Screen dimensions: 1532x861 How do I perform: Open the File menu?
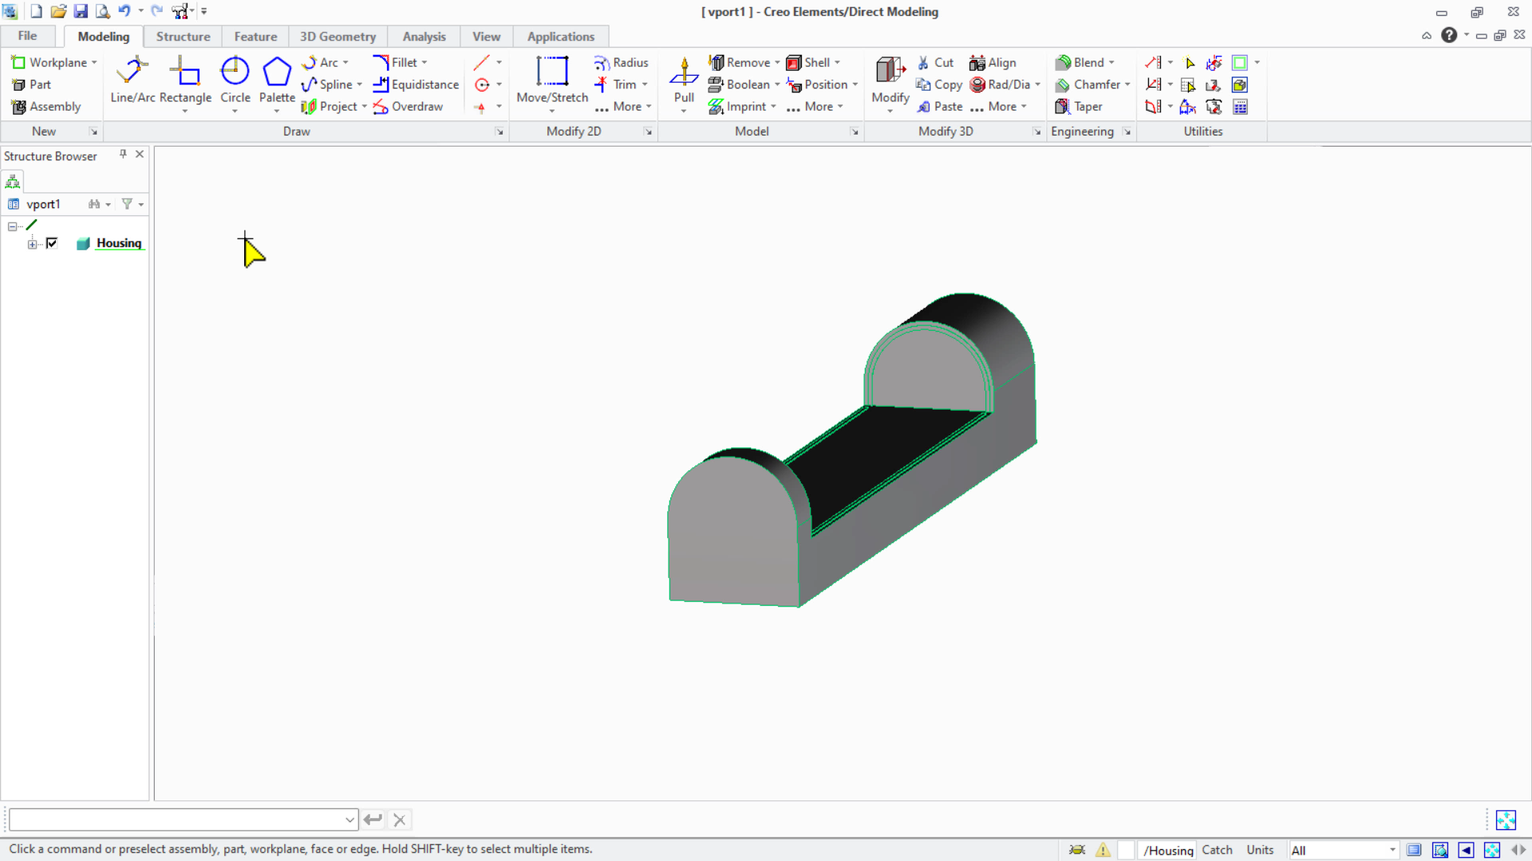[x=28, y=36]
